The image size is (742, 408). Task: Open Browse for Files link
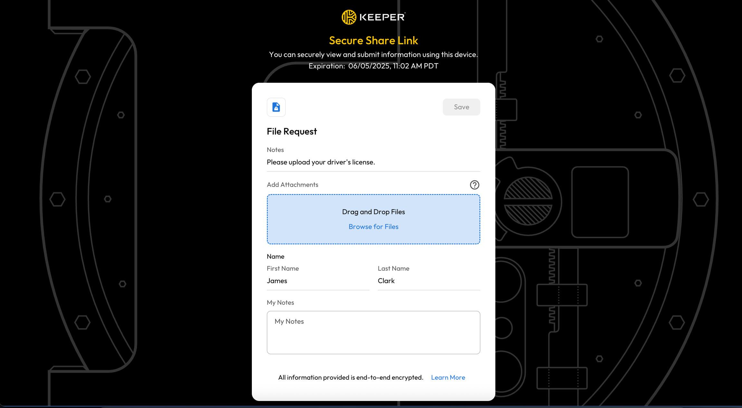click(x=373, y=227)
